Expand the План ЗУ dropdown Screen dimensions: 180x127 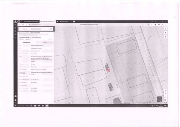click(x=22, y=39)
